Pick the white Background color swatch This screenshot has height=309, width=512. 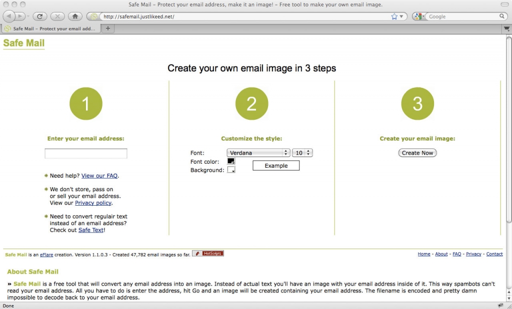(x=231, y=170)
